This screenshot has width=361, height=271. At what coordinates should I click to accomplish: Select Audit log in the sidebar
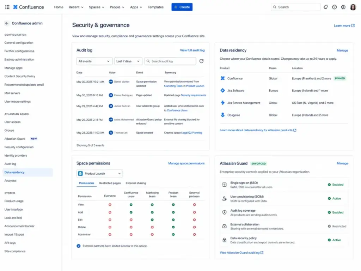point(10,164)
